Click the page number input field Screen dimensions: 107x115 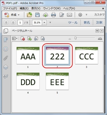pos(20,23)
